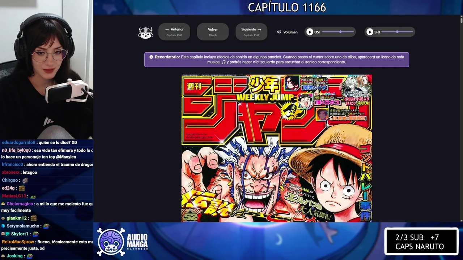Adjust the OST volume slider
Viewport: 463px width, 260px height.
pyautogui.click(x=338, y=32)
